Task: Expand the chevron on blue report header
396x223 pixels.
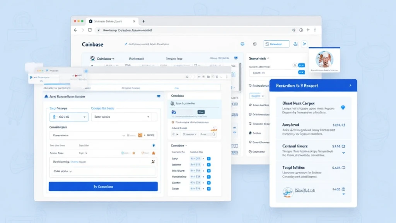Action: coord(350,85)
